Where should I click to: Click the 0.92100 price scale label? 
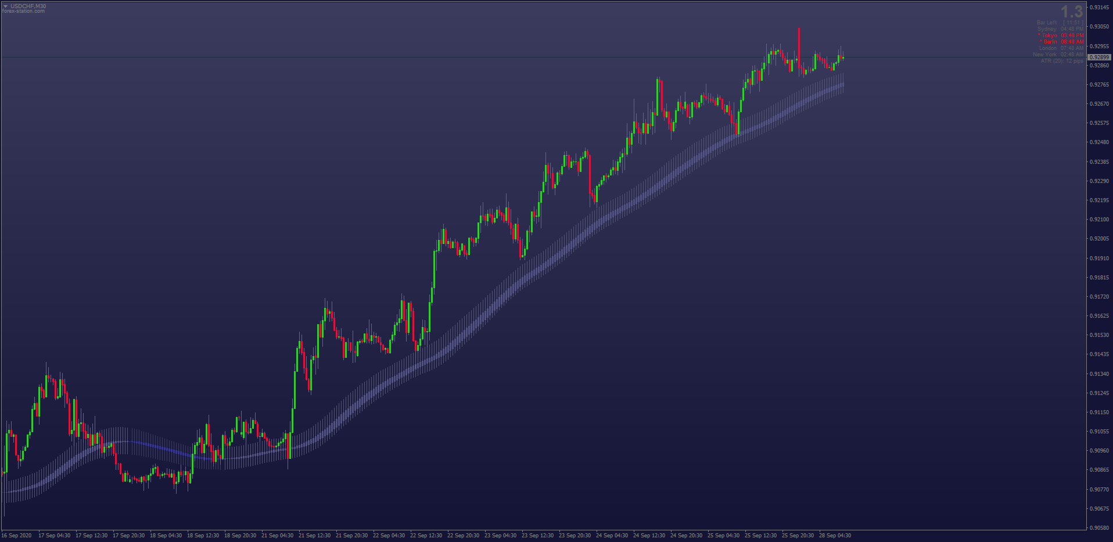coord(1099,220)
